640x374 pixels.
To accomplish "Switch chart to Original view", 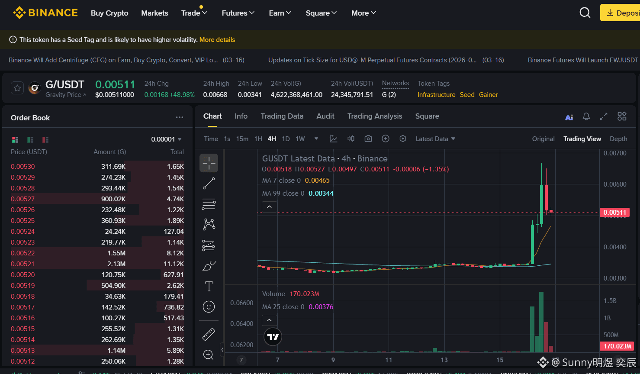I will (x=543, y=139).
